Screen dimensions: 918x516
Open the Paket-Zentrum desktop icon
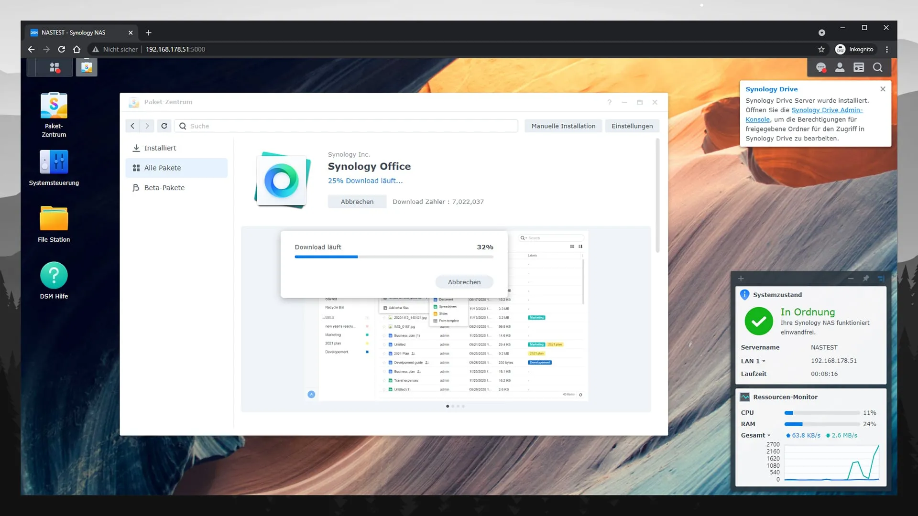point(54,115)
